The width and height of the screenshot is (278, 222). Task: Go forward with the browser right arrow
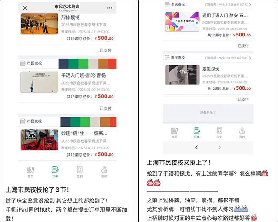[x=220, y=147]
